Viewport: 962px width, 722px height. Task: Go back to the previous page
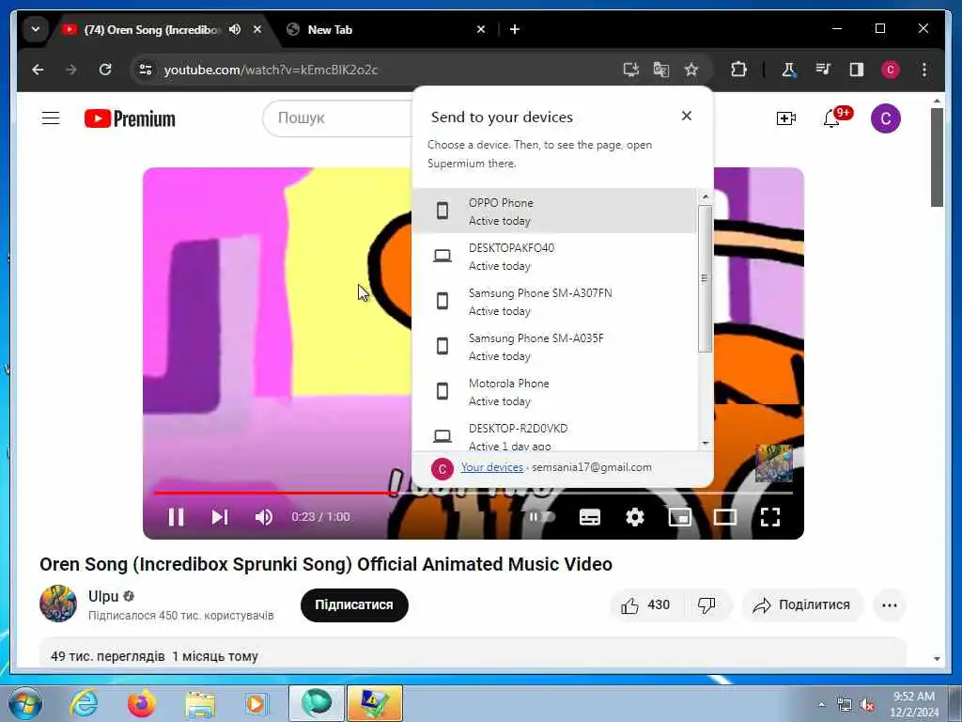coord(38,70)
